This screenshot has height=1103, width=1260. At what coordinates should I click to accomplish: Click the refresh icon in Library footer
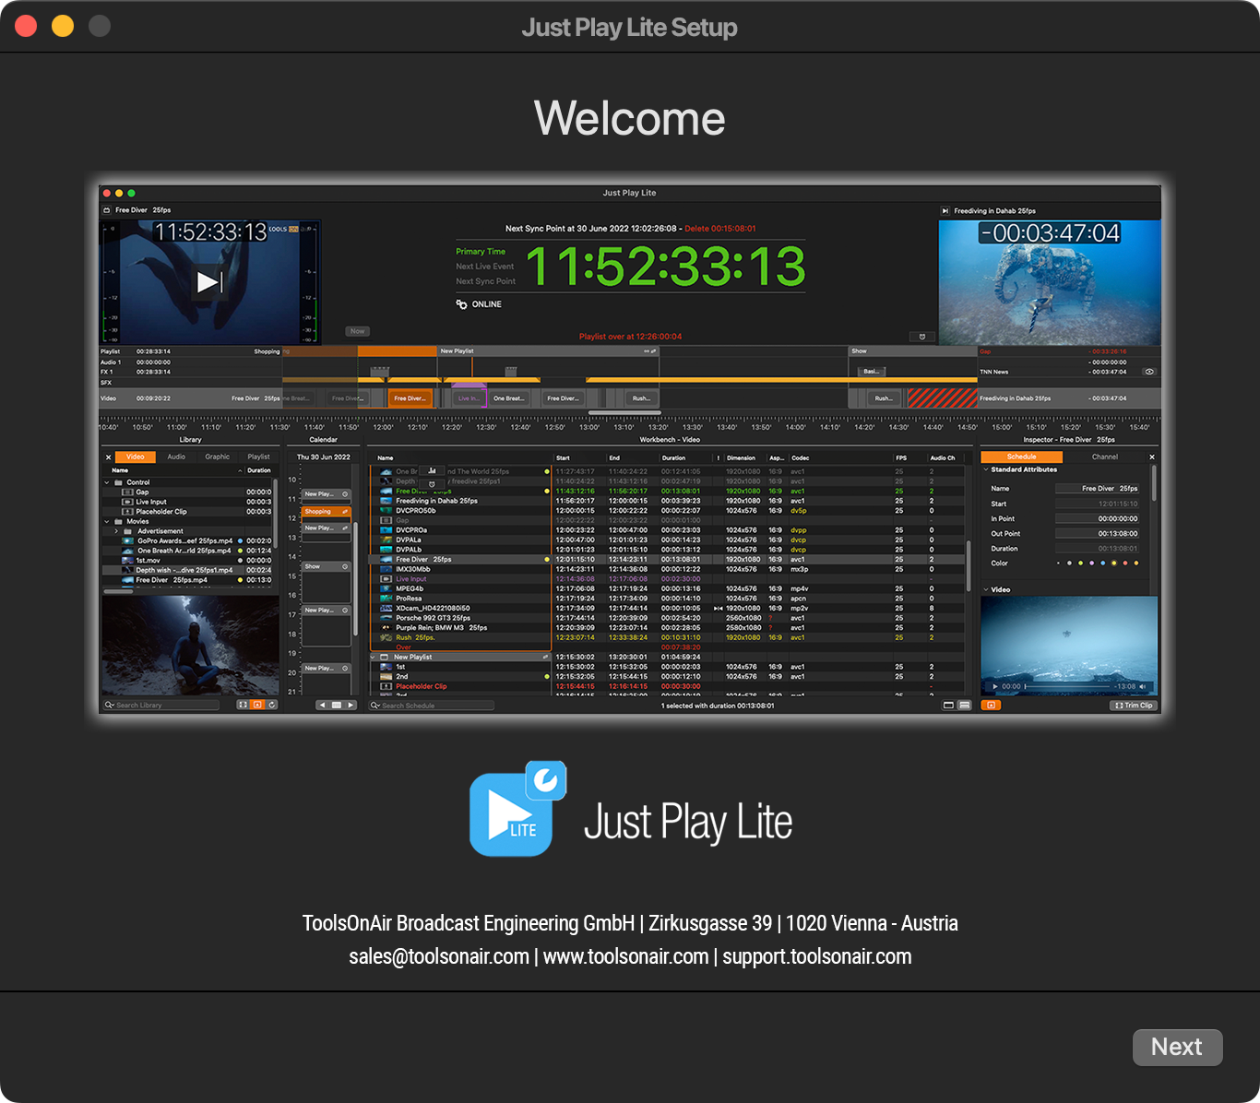click(272, 705)
